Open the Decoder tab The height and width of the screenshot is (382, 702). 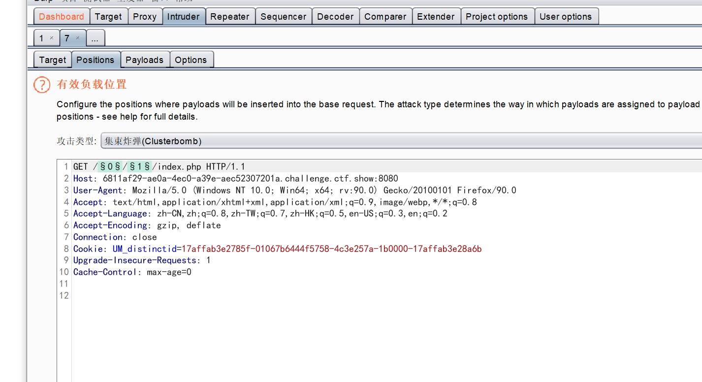pos(335,16)
